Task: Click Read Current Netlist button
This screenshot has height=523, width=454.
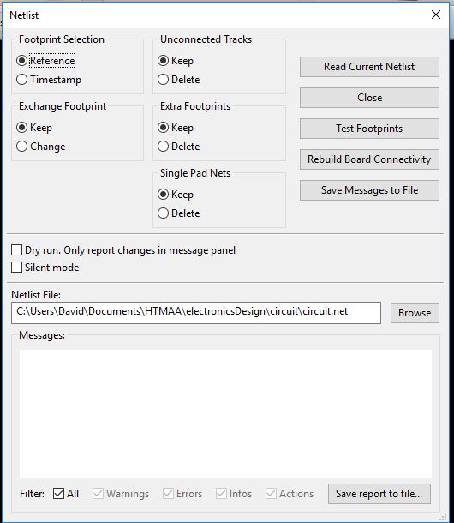Action: [x=369, y=67]
